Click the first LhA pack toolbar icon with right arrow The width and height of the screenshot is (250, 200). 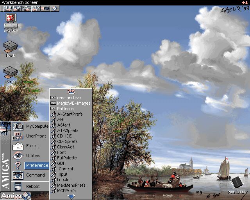pos(8,9)
